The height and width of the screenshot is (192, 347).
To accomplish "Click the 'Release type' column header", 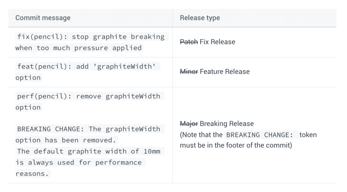I will pyautogui.click(x=200, y=18).
